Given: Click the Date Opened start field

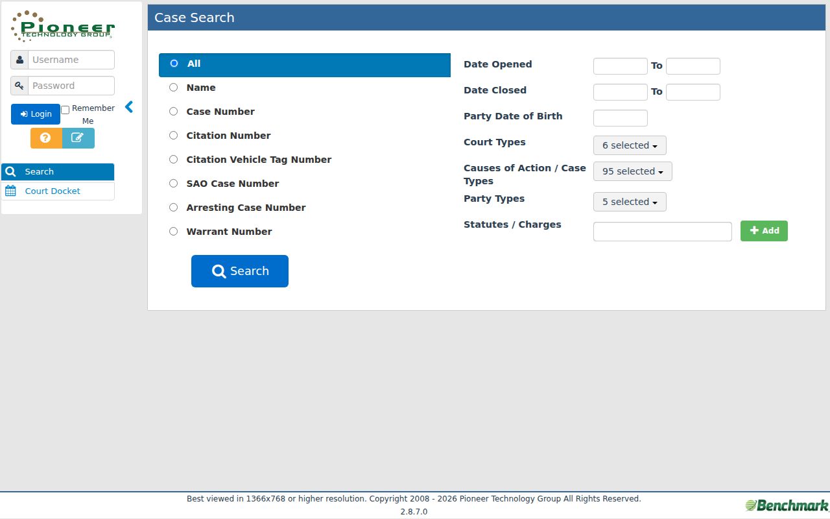Looking at the screenshot, I should point(621,66).
